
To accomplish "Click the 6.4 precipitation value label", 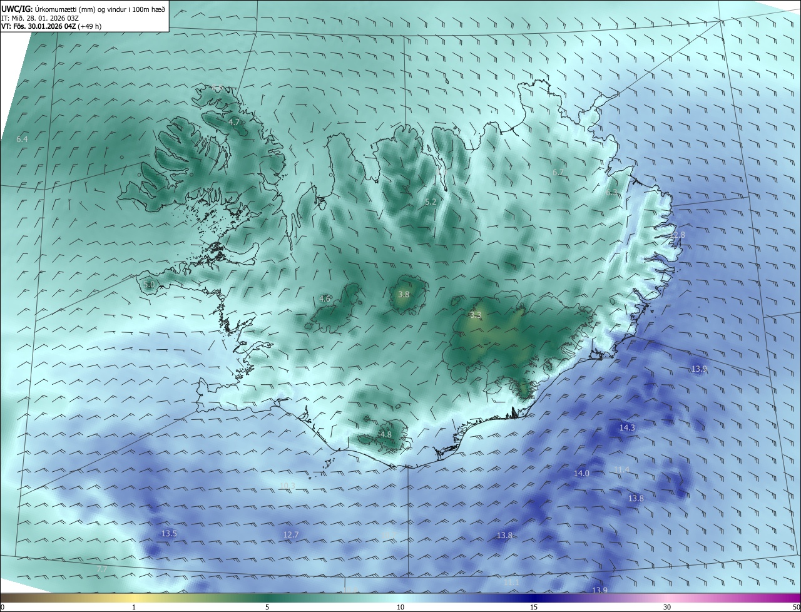I will click(x=23, y=139).
